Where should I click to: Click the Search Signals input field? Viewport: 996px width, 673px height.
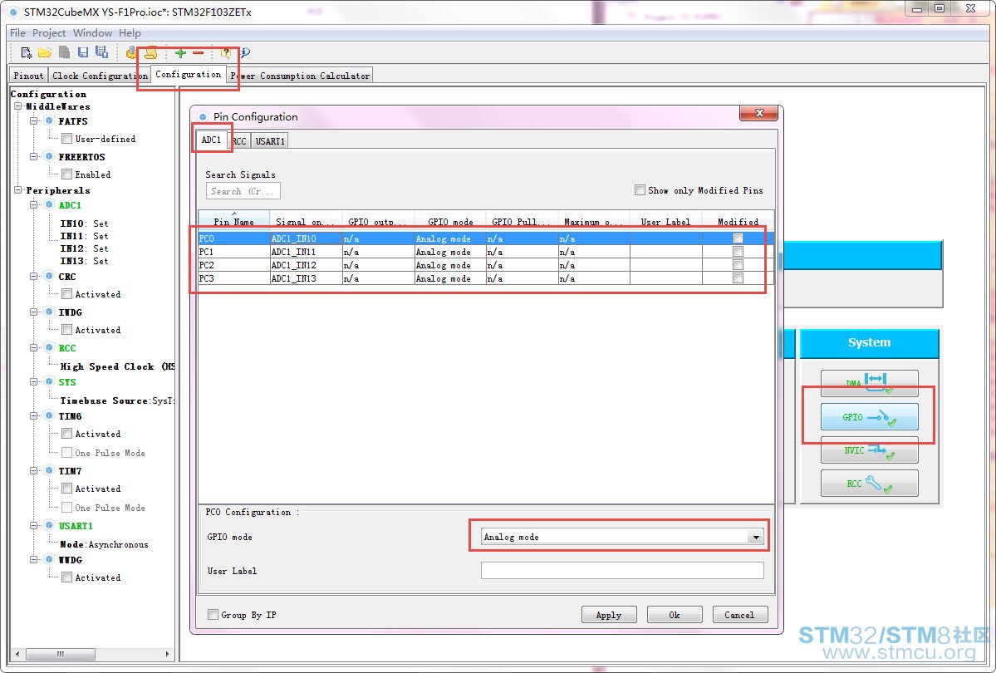pos(243,191)
